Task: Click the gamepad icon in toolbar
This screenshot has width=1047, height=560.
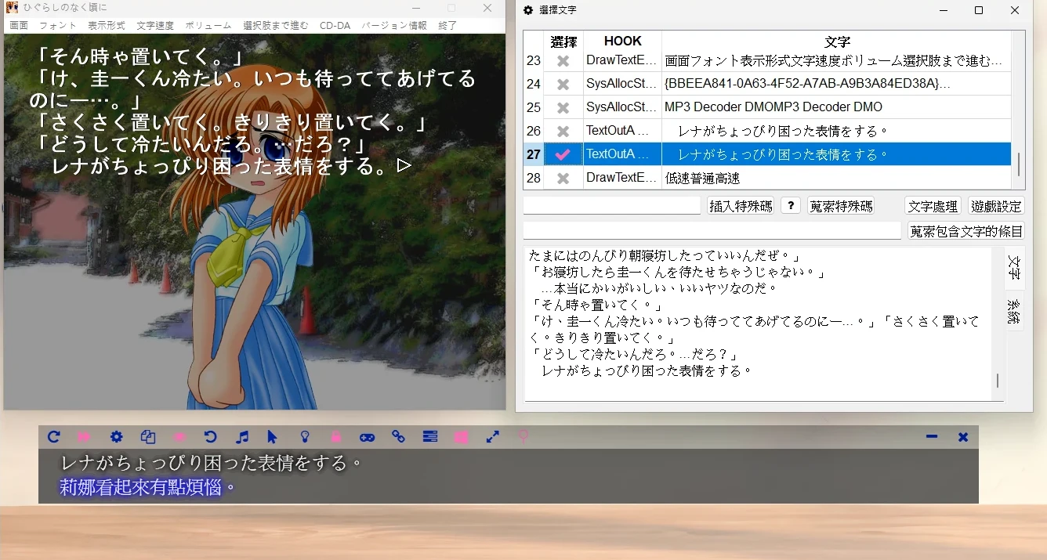Action: pos(367,437)
